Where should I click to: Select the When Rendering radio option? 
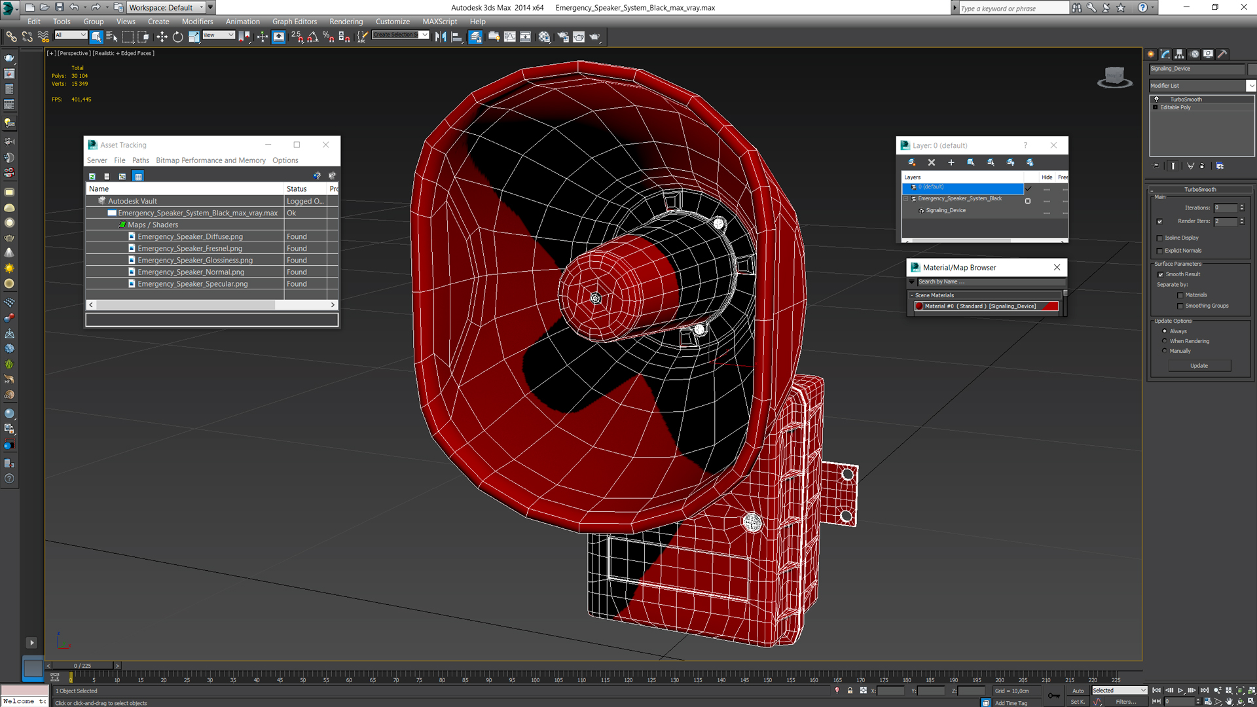pos(1164,341)
